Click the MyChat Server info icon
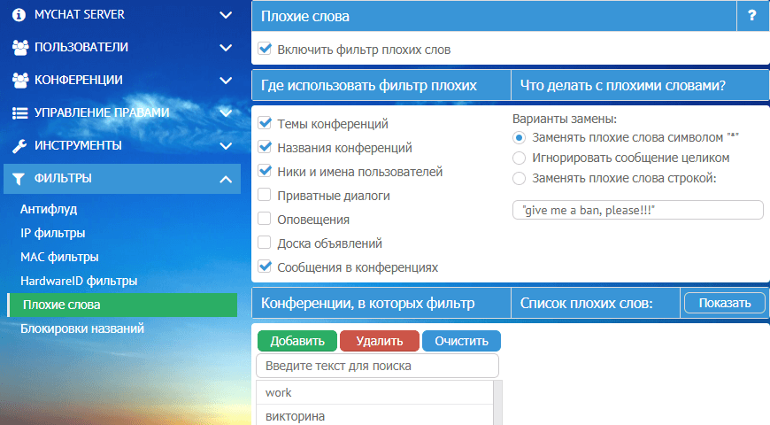This screenshot has height=425, width=770. [x=19, y=15]
